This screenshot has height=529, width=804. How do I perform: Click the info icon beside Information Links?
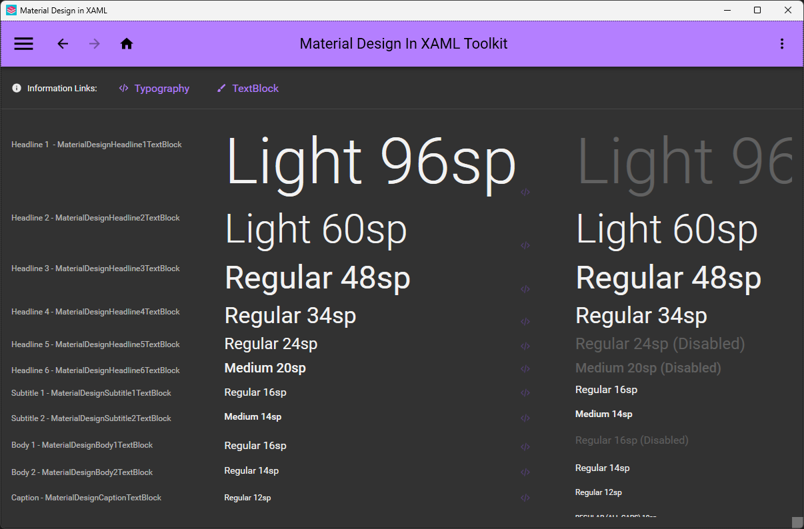17,88
